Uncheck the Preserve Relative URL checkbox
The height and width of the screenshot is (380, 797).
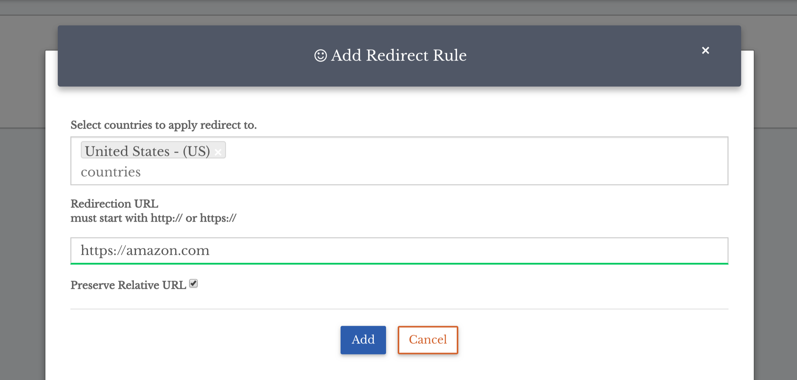[x=193, y=284]
